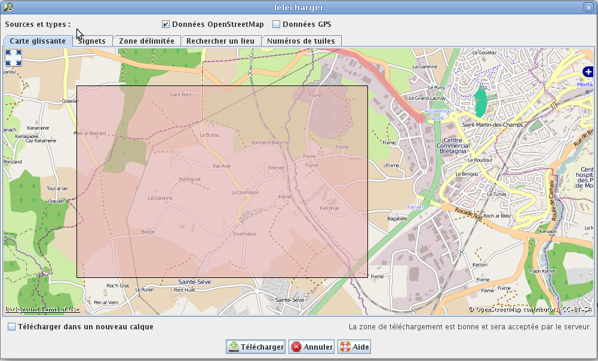This screenshot has width=598, height=361.
Task: Click the Kerbiguet place label
Action: [x=190, y=179]
